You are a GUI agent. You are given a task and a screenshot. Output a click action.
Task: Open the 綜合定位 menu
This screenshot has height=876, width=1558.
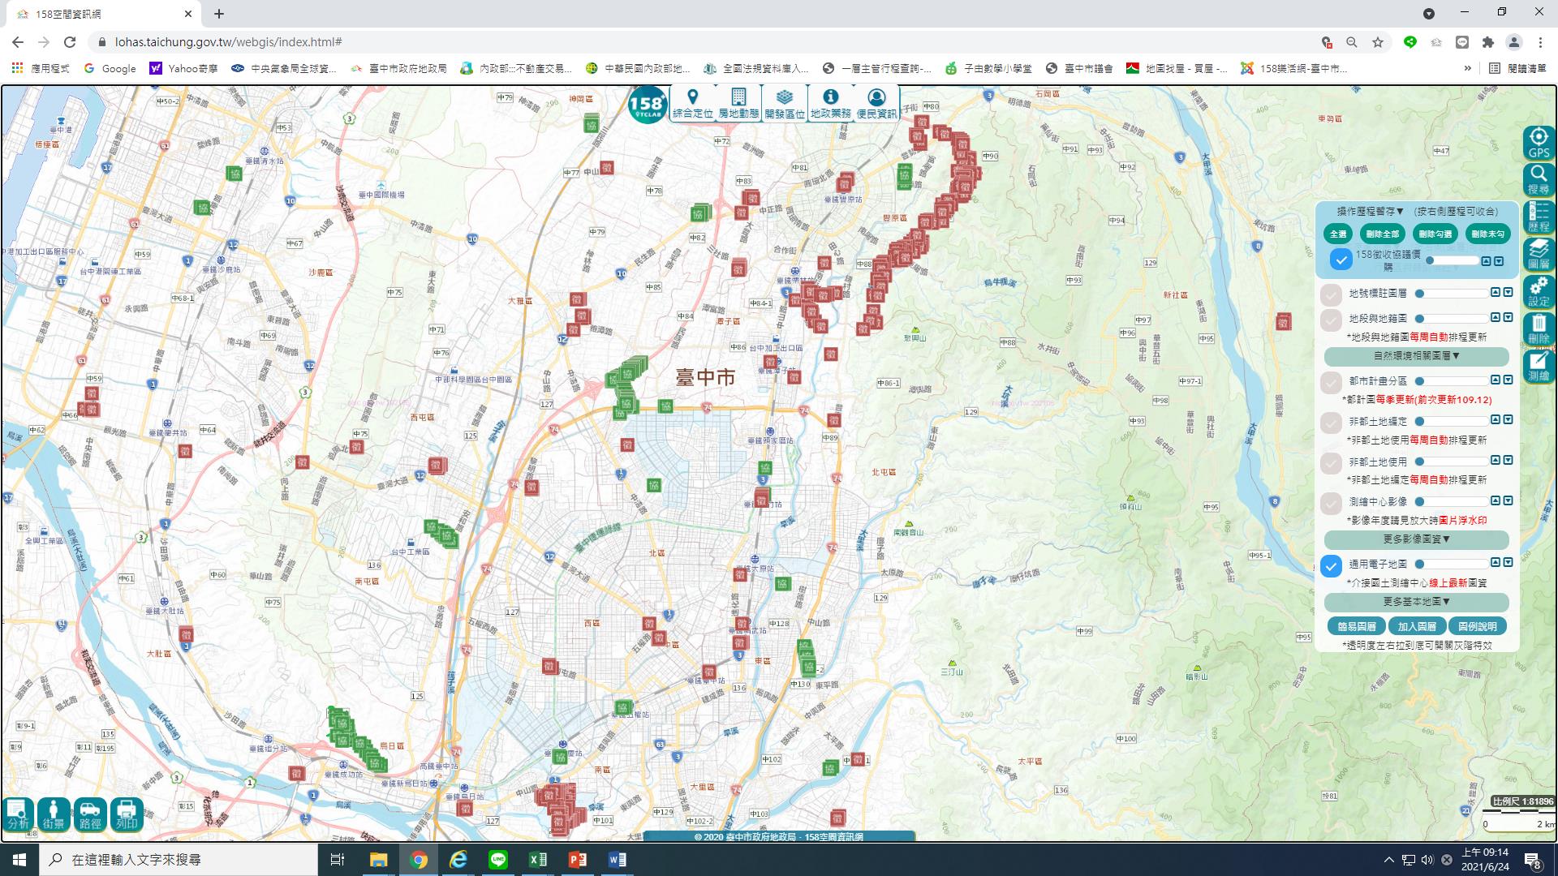(x=692, y=104)
